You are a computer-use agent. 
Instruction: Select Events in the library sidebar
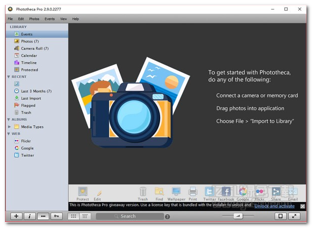(x=37, y=34)
